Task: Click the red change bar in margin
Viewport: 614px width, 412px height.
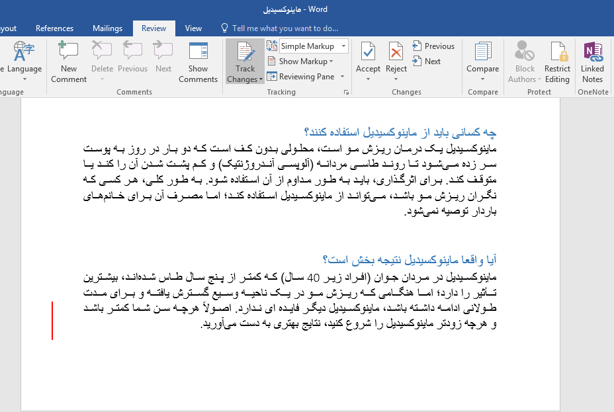Action: (52, 321)
